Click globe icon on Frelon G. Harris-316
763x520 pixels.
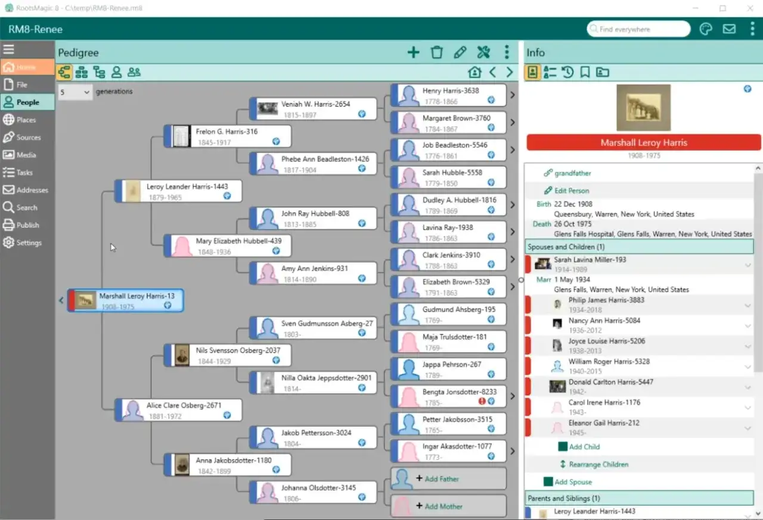coord(276,142)
